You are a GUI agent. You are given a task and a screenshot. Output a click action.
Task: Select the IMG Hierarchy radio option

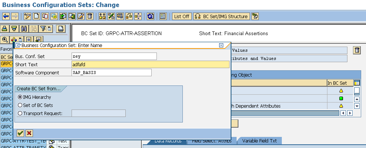pos(20,97)
